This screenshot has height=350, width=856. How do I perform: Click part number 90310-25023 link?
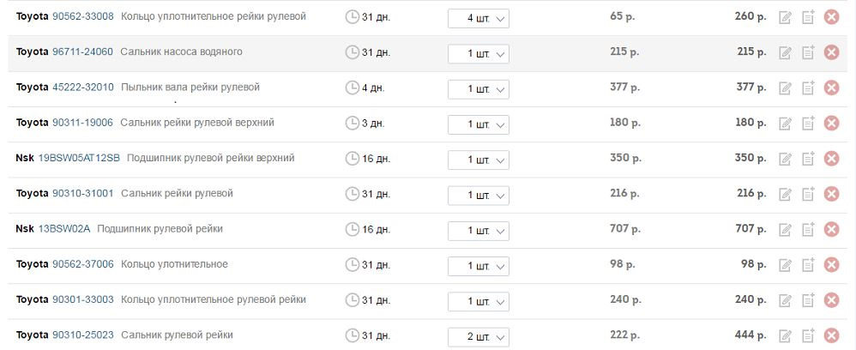coord(82,335)
